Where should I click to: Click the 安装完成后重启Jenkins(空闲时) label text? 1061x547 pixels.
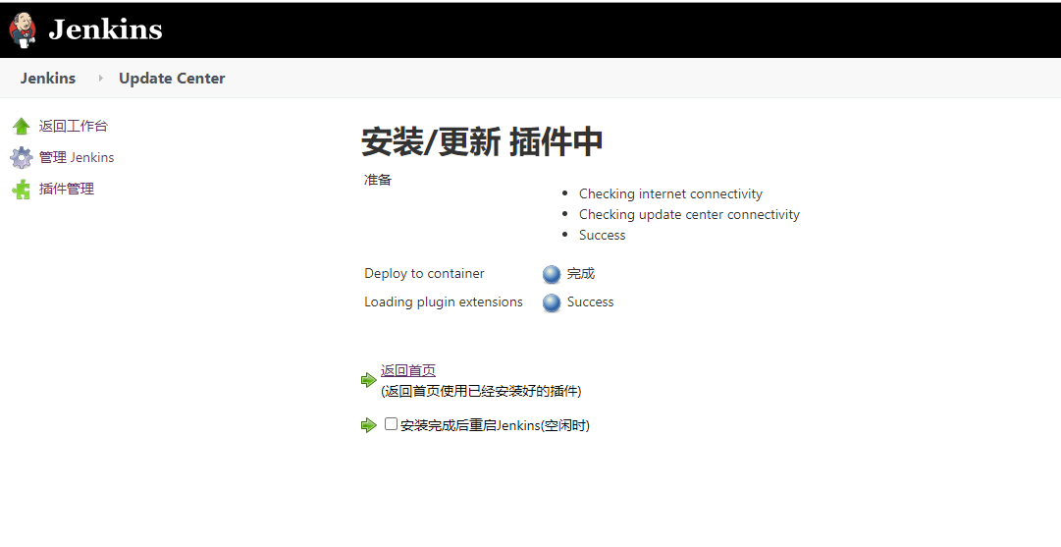pos(495,426)
